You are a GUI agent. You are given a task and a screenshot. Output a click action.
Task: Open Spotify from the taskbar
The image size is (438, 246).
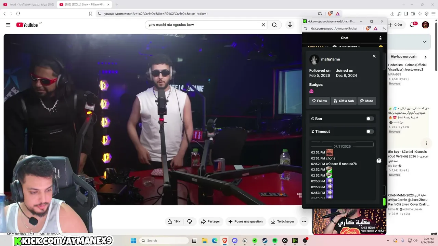[x=275, y=241]
